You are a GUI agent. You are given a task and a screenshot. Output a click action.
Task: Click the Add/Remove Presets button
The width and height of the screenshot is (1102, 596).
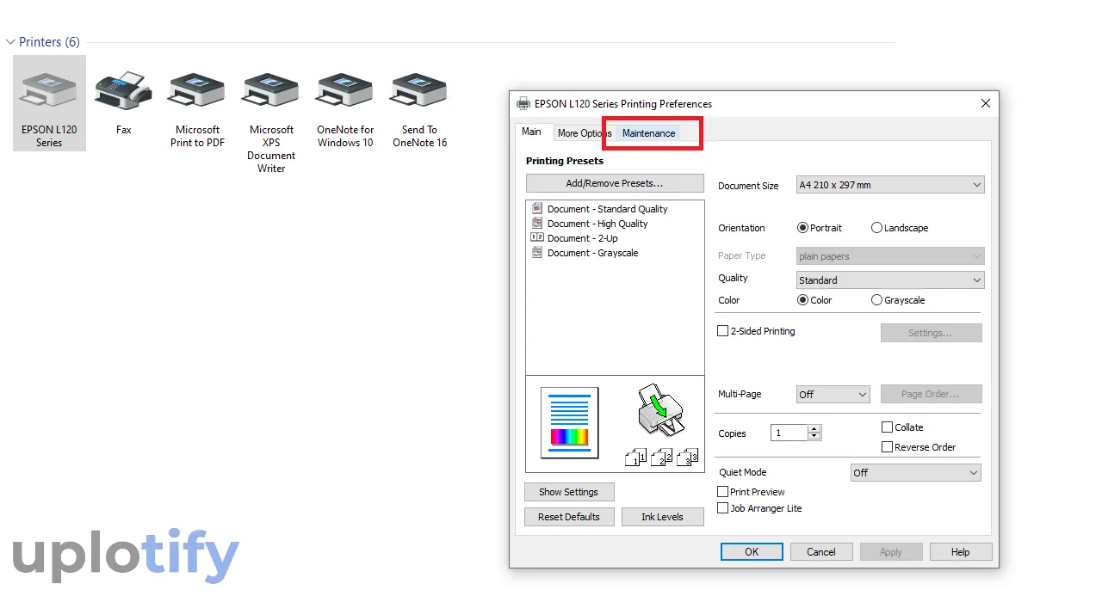coord(615,183)
